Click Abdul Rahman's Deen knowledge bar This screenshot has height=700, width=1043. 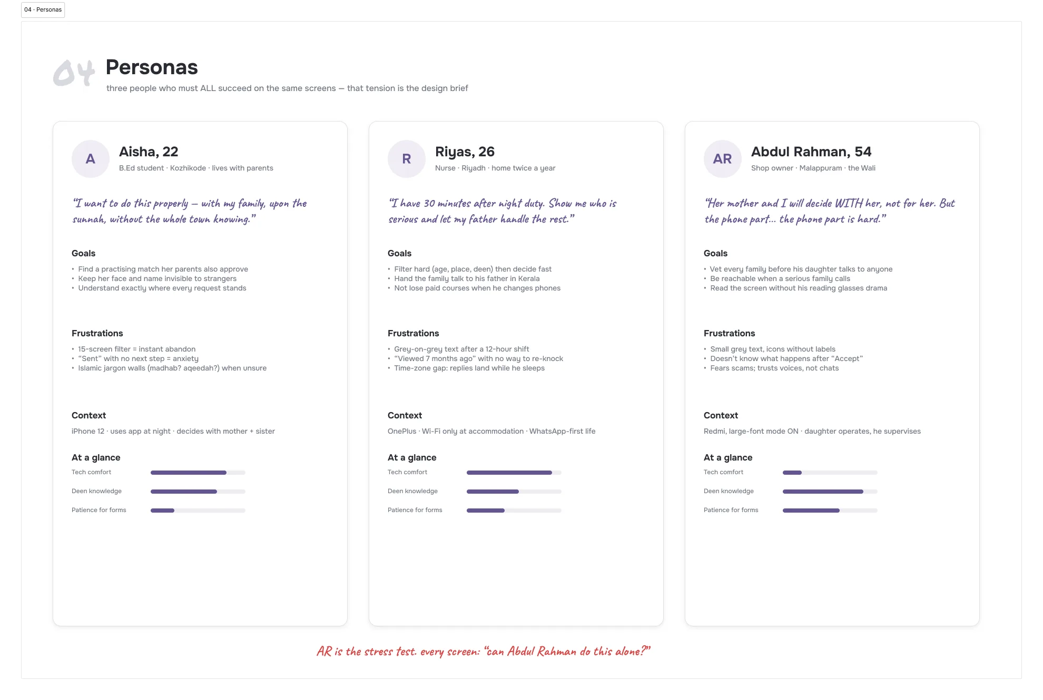tap(830, 492)
